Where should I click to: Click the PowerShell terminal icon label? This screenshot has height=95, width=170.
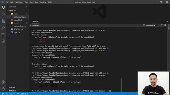tap(149, 25)
